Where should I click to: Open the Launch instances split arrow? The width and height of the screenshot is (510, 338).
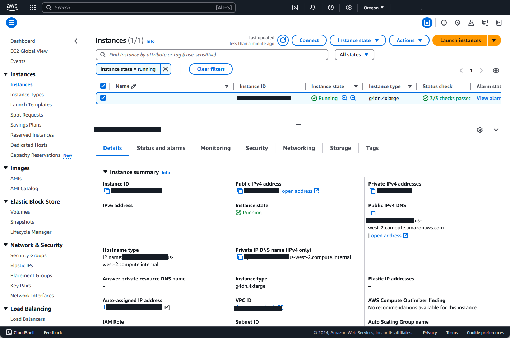[x=494, y=40]
